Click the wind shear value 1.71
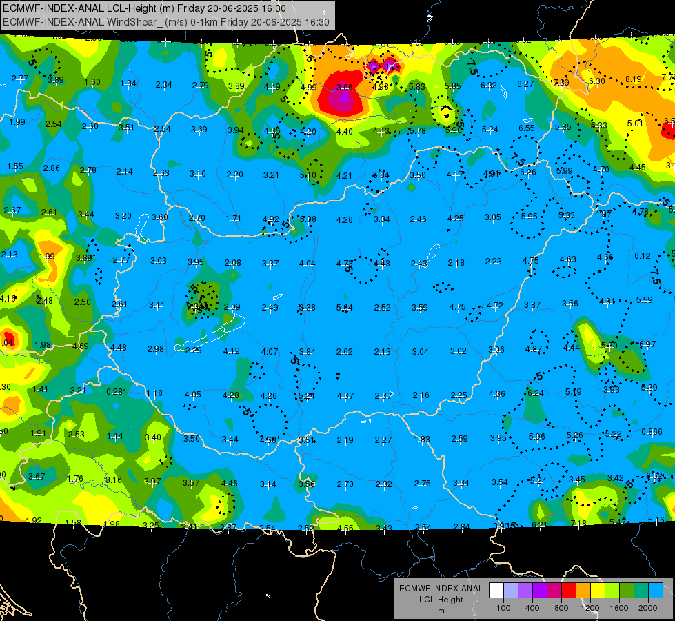The width and height of the screenshot is (675, 621). click(x=233, y=219)
